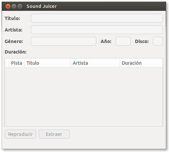Focus the Disco number field
The width and height of the screenshot is (169, 152).
[158, 41]
